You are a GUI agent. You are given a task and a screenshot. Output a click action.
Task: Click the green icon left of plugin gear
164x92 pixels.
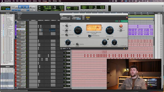click(116, 21)
